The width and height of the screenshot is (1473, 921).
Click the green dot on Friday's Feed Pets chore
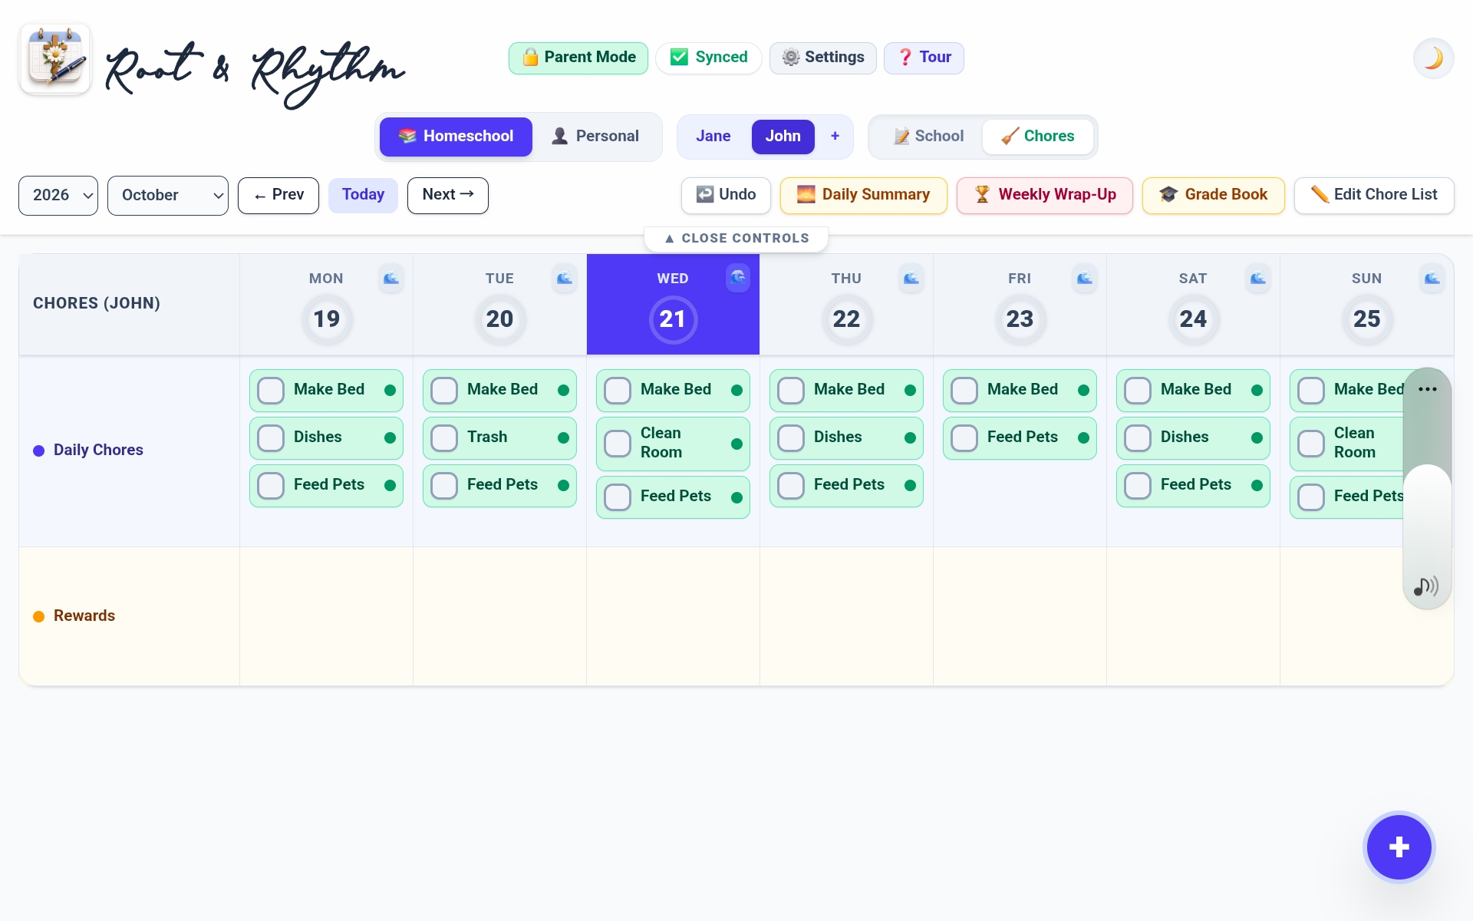[x=1083, y=437]
